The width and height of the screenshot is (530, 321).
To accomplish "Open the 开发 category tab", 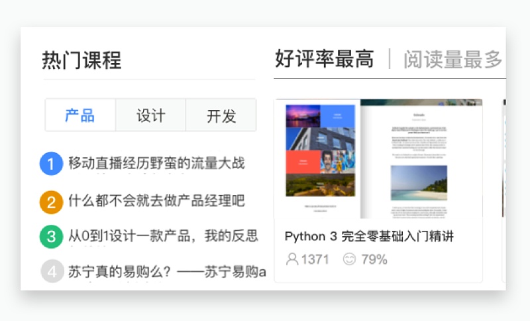I will pyautogui.click(x=221, y=115).
